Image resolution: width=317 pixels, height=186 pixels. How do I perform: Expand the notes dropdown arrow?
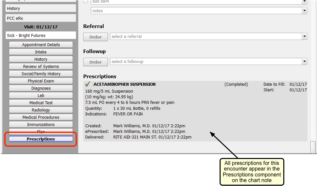(x=304, y=11)
